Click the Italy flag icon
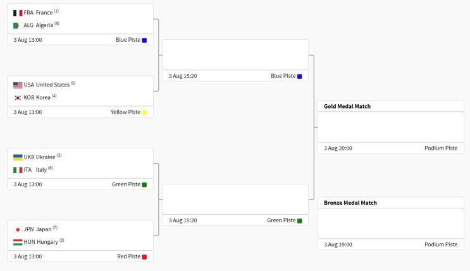The width and height of the screenshot is (470, 271). [18, 170]
